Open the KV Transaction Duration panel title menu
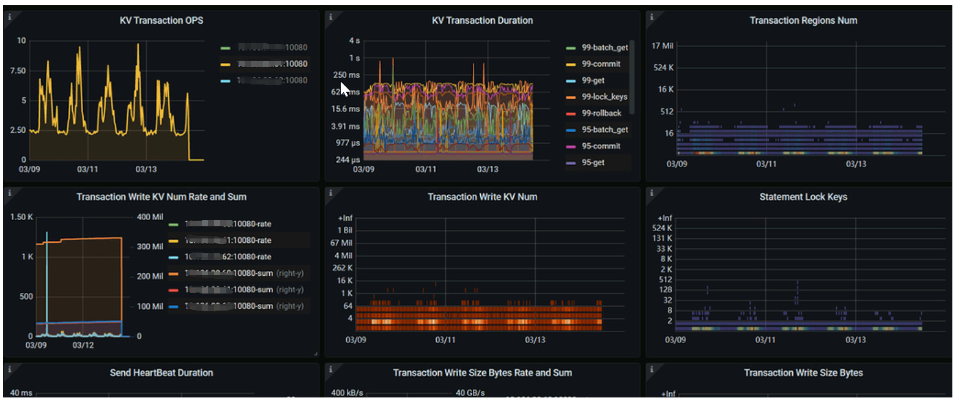 [482, 21]
